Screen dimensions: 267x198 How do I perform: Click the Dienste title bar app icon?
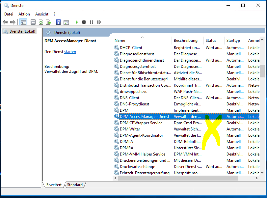(6, 6)
